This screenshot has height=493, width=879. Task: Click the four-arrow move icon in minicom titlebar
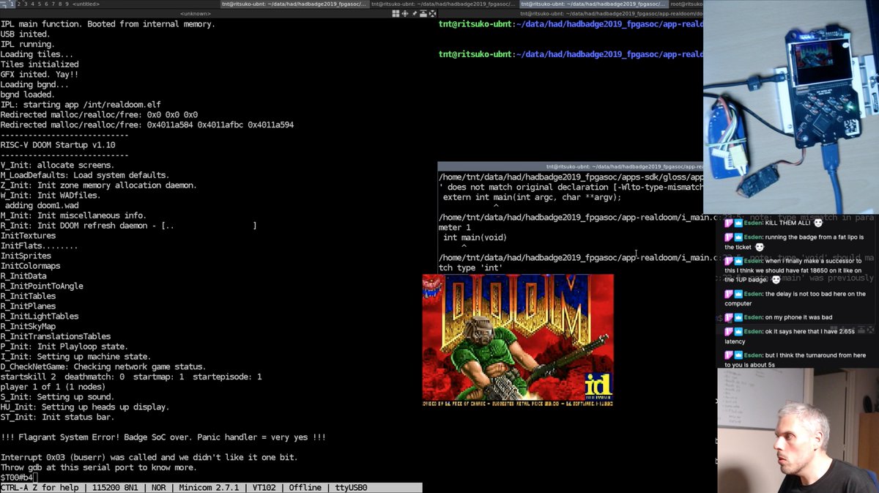[405, 13]
